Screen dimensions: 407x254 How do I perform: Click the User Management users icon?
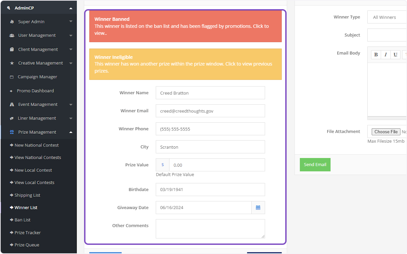pos(11,35)
